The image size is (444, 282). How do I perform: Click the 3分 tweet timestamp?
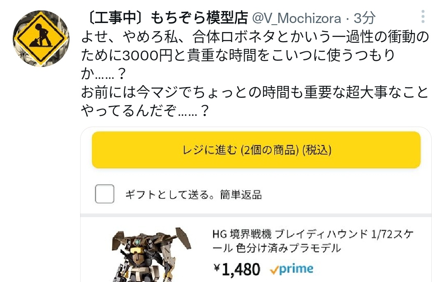(364, 18)
